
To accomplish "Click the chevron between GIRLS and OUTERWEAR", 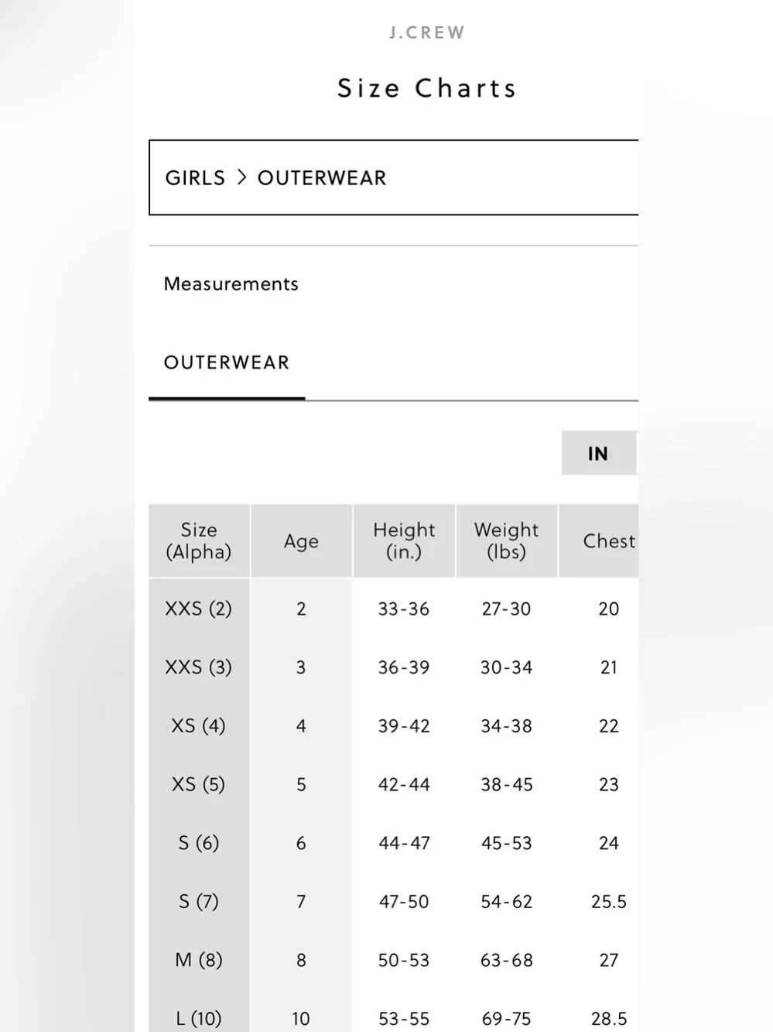I will tap(241, 177).
